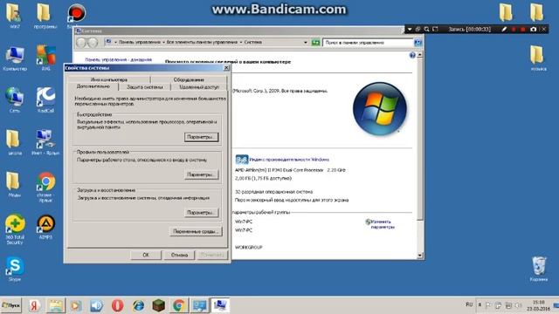The width and height of the screenshot is (559, 314).
Task: Click Панель управления breadcrumb in address bar
Action: pyautogui.click(x=140, y=43)
